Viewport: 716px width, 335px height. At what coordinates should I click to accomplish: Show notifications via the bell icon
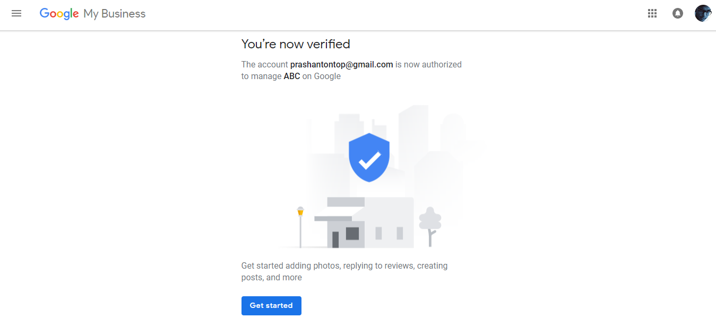(x=678, y=14)
